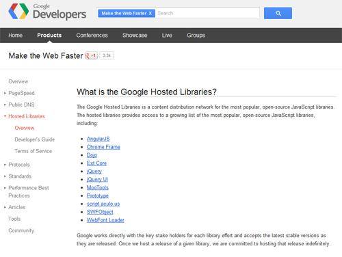
Task: Expand the Standards sidebar arrow
Action: (x=5, y=176)
